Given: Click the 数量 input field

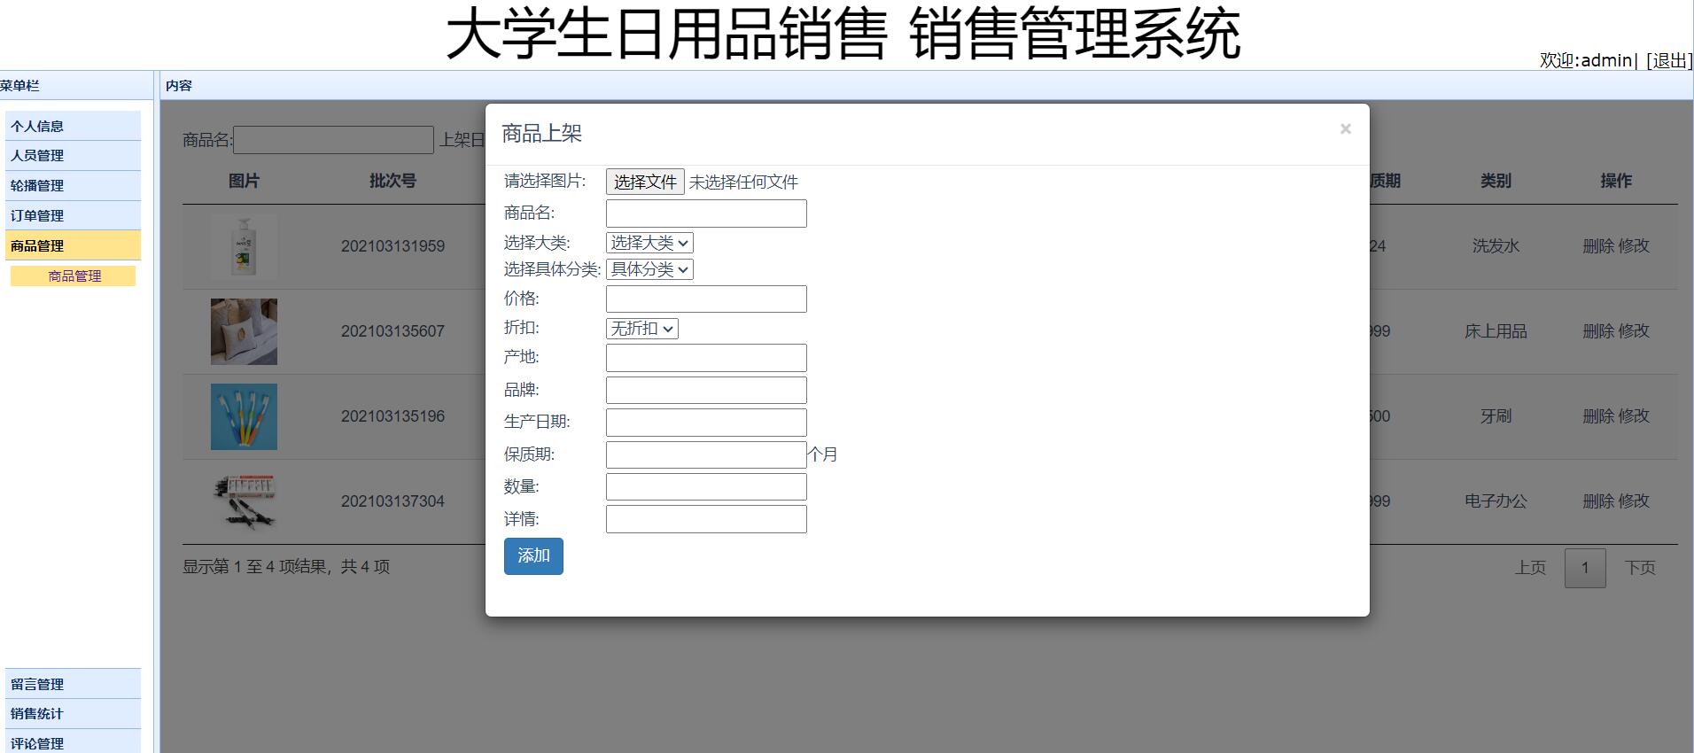Looking at the screenshot, I should (706, 487).
